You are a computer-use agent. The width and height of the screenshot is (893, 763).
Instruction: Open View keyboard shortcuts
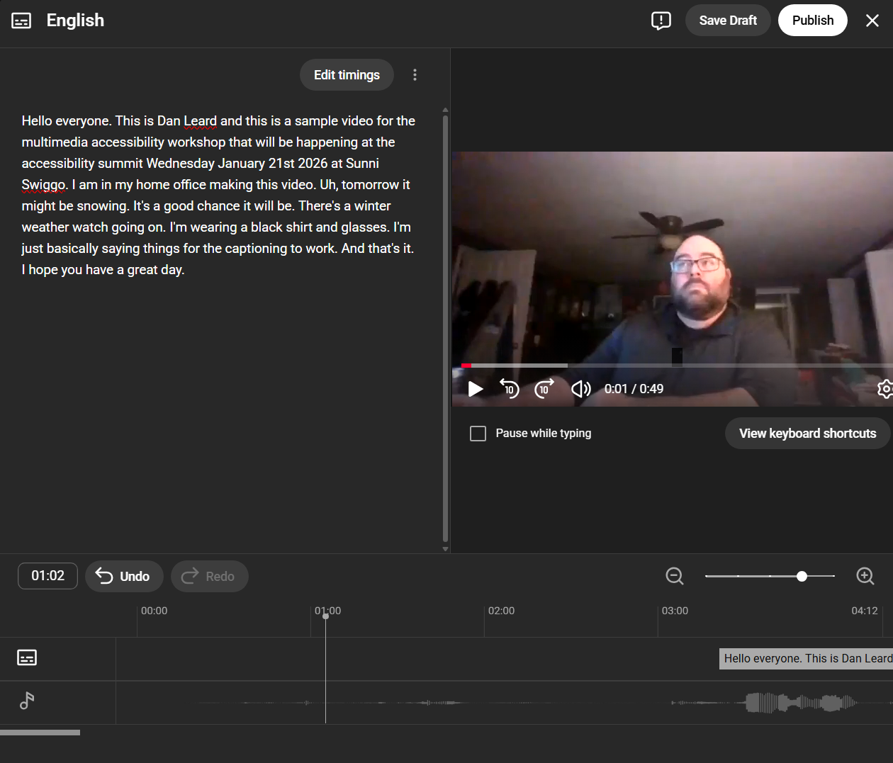807,433
